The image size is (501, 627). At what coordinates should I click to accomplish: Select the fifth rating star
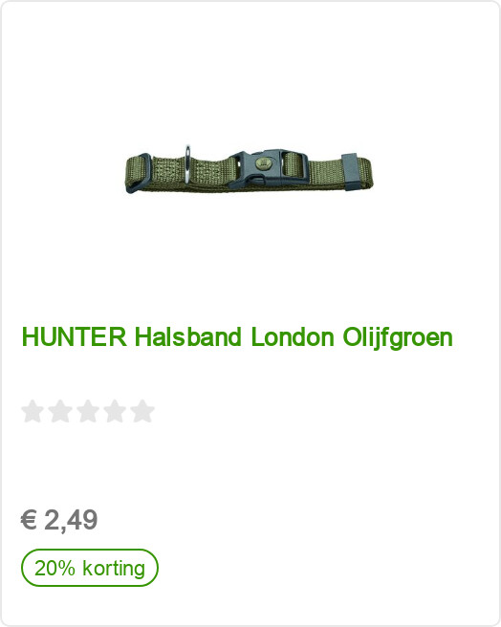[142, 411]
